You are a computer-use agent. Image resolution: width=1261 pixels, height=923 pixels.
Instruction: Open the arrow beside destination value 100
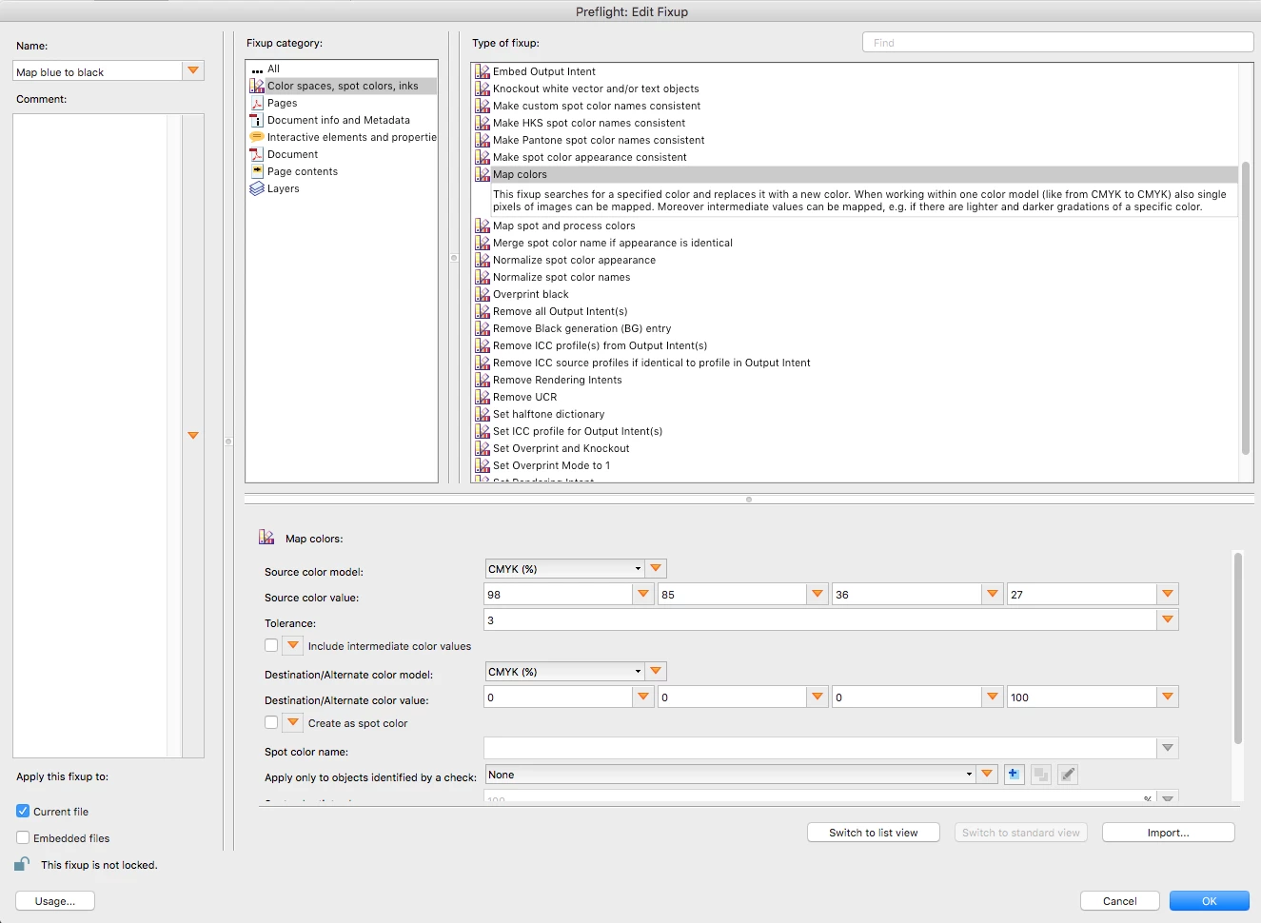(1168, 697)
